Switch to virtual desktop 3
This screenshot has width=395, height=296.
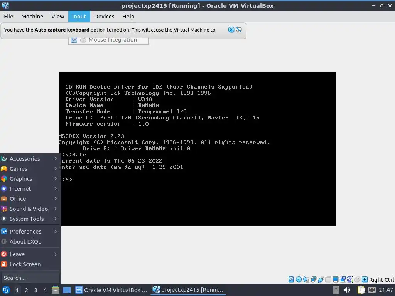pos(36,290)
